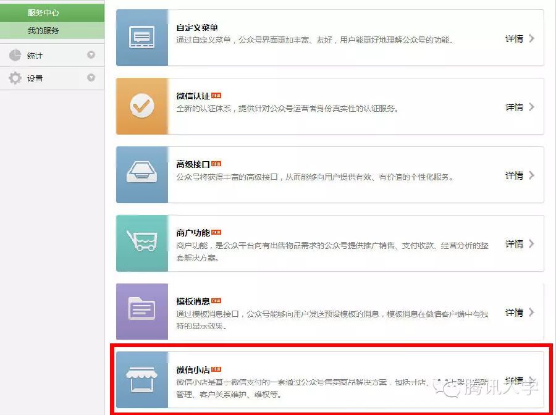Open 我的服务 in the sidebar

[x=52, y=30]
